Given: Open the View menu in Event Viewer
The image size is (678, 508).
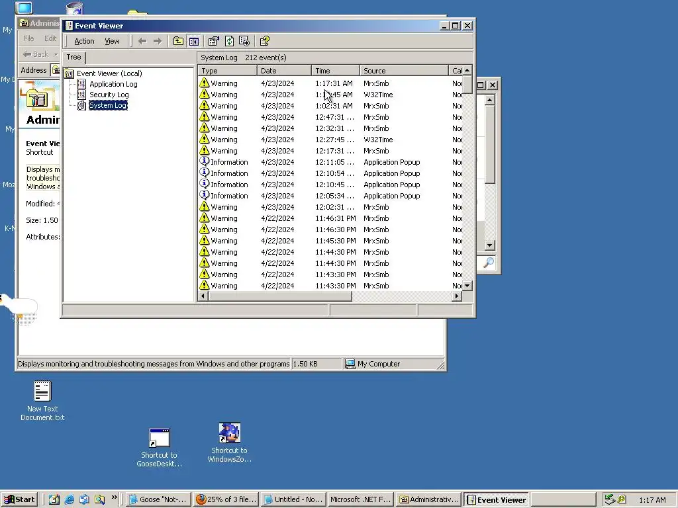Looking at the screenshot, I should coord(112,41).
